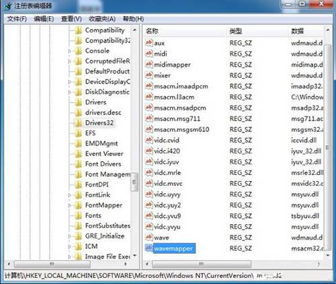This screenshot has width=336, height=284.
Task: Select the vidc.uyvy value
Action: tap(167, 194)
